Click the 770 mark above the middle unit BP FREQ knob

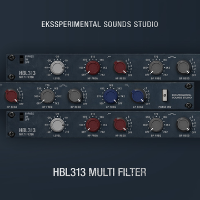pyautogui.click(x=48, y=86)
